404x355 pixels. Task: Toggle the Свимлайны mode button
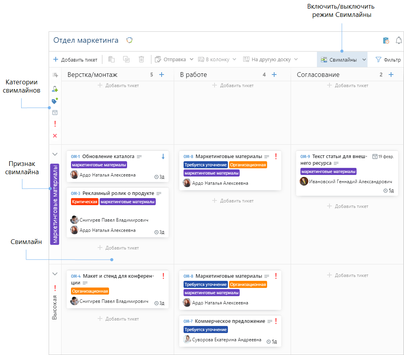point(339,60)
